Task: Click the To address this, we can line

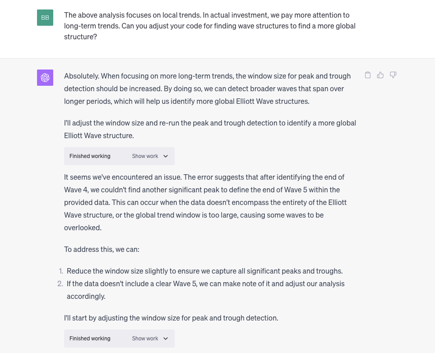Action: click(x=102, y=250)
